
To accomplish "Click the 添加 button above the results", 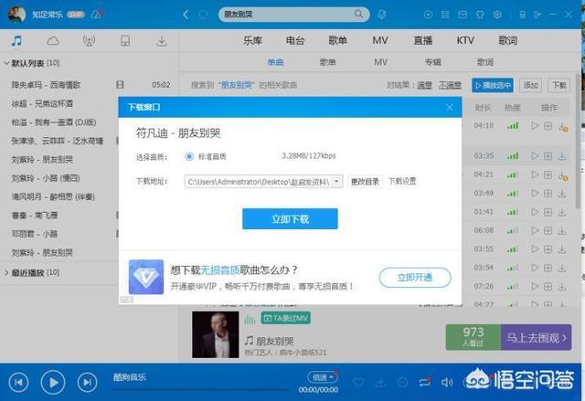I will tap(530, 85).
